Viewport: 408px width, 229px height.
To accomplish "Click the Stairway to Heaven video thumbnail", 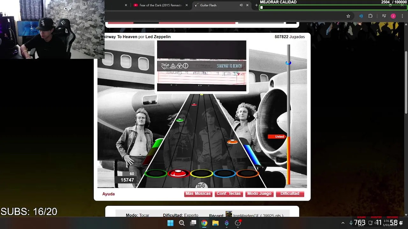I will (201, 66).
